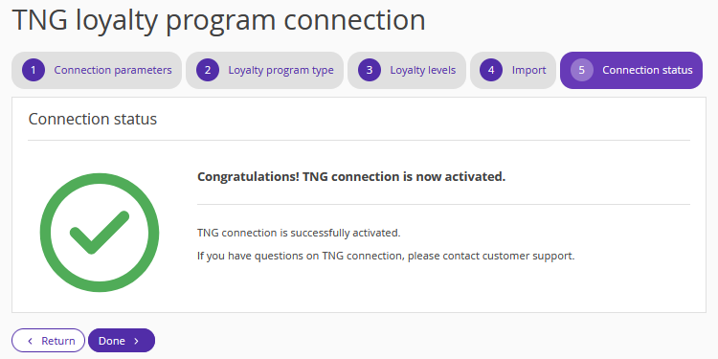Click the right chevron in Done button

[x=137, y=341]
